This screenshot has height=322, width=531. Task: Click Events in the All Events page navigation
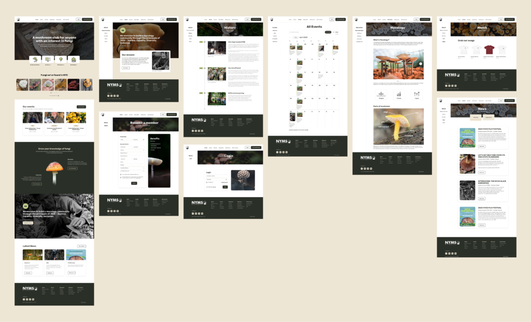(x=300, y=20)
